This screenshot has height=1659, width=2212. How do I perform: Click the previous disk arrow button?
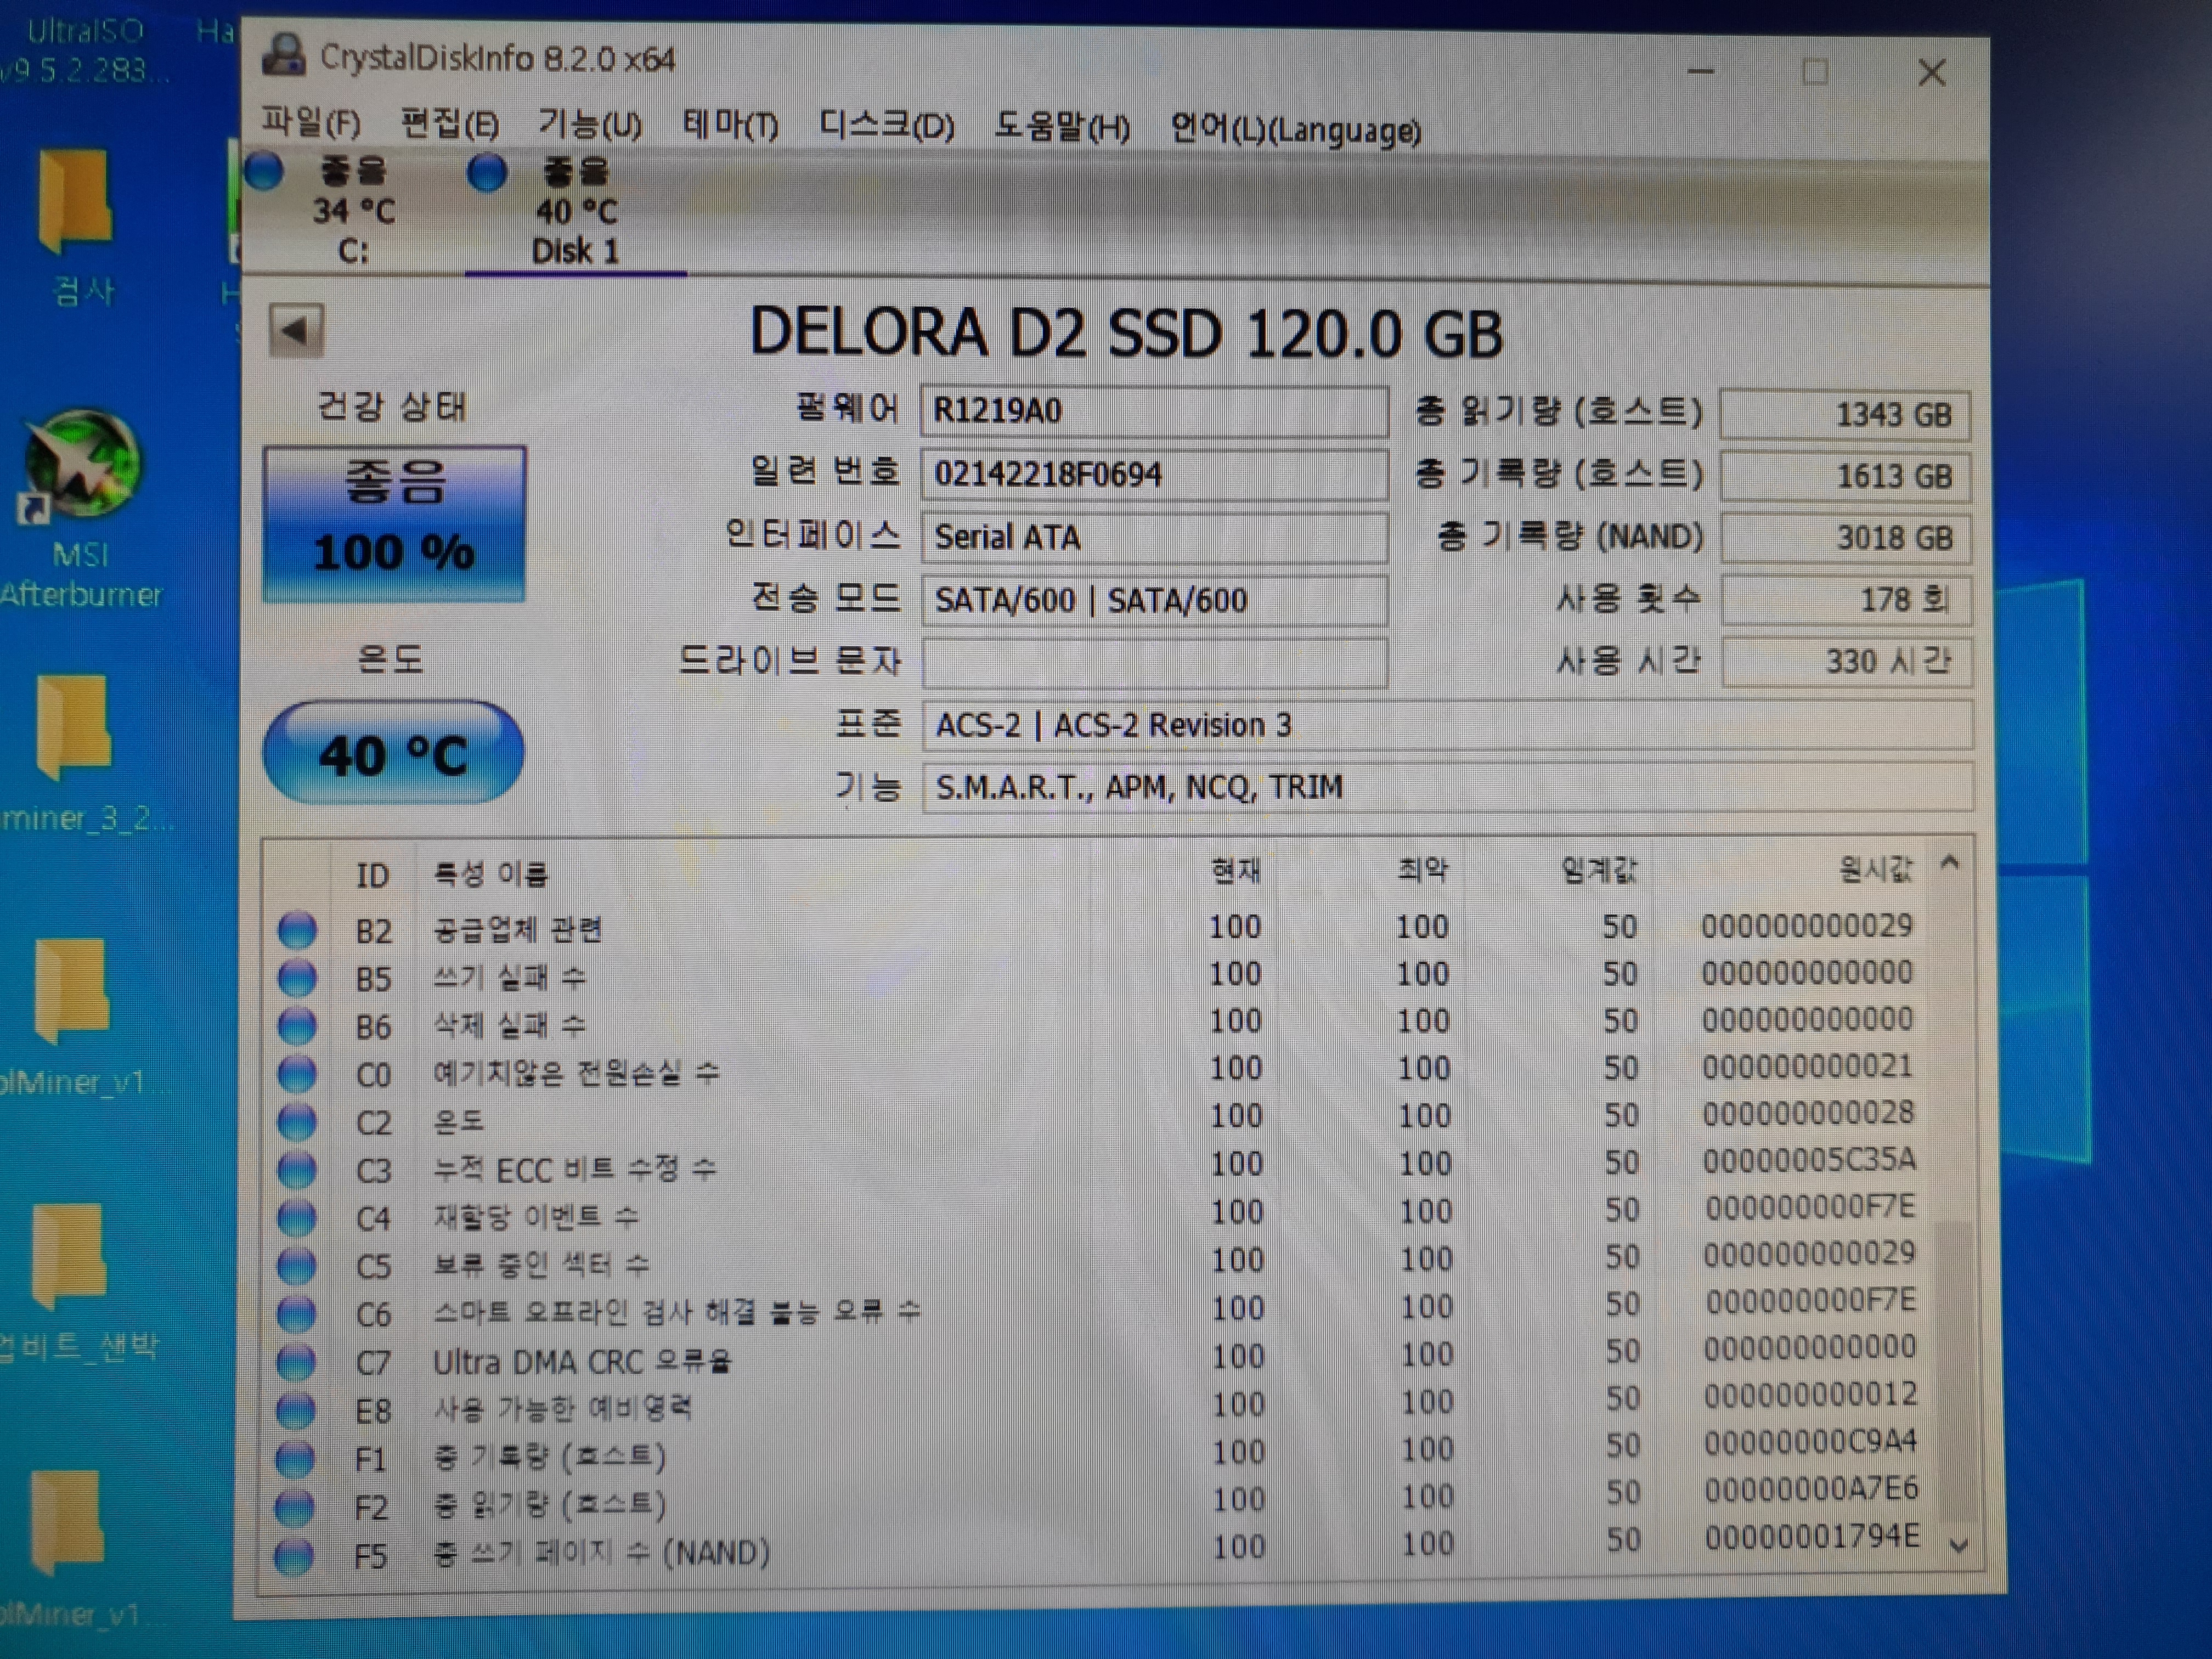click(x=296, y=330)
